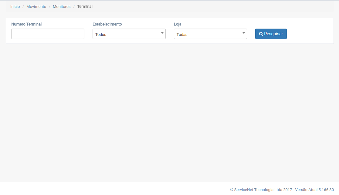Click the Estabelecimento field label
339x195 pixels.
[x=107, y=24]
